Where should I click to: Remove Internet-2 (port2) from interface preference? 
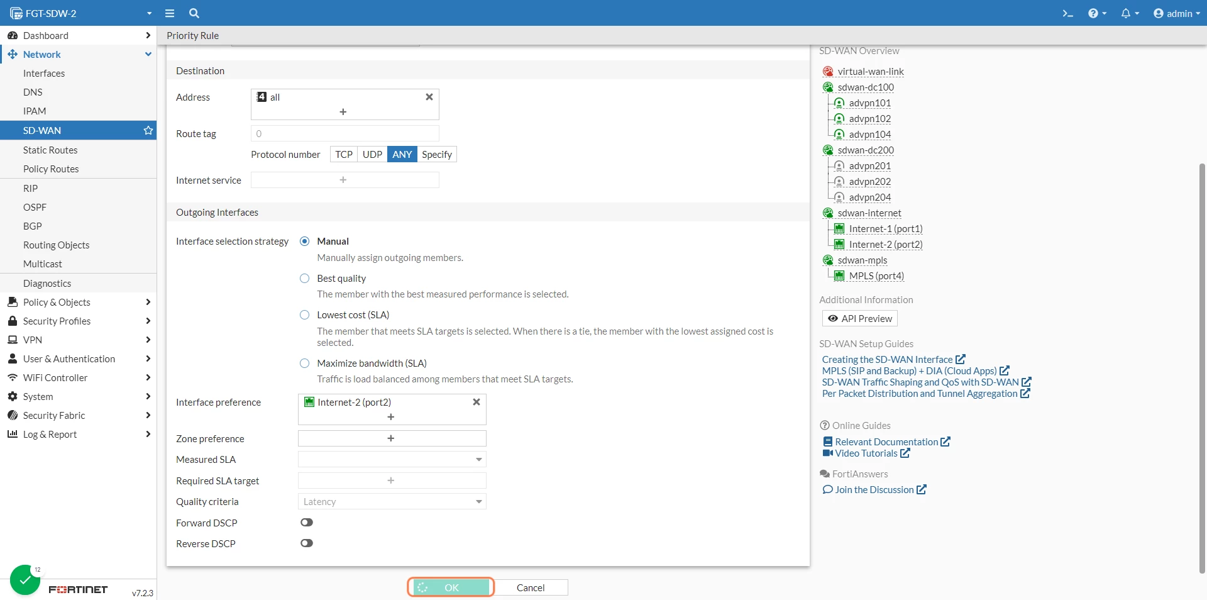pyautogui.click(x=477, y=402)
